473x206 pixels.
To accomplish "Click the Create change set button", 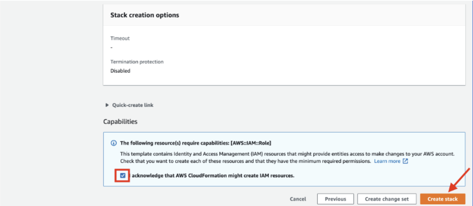I will click(387, 199).
